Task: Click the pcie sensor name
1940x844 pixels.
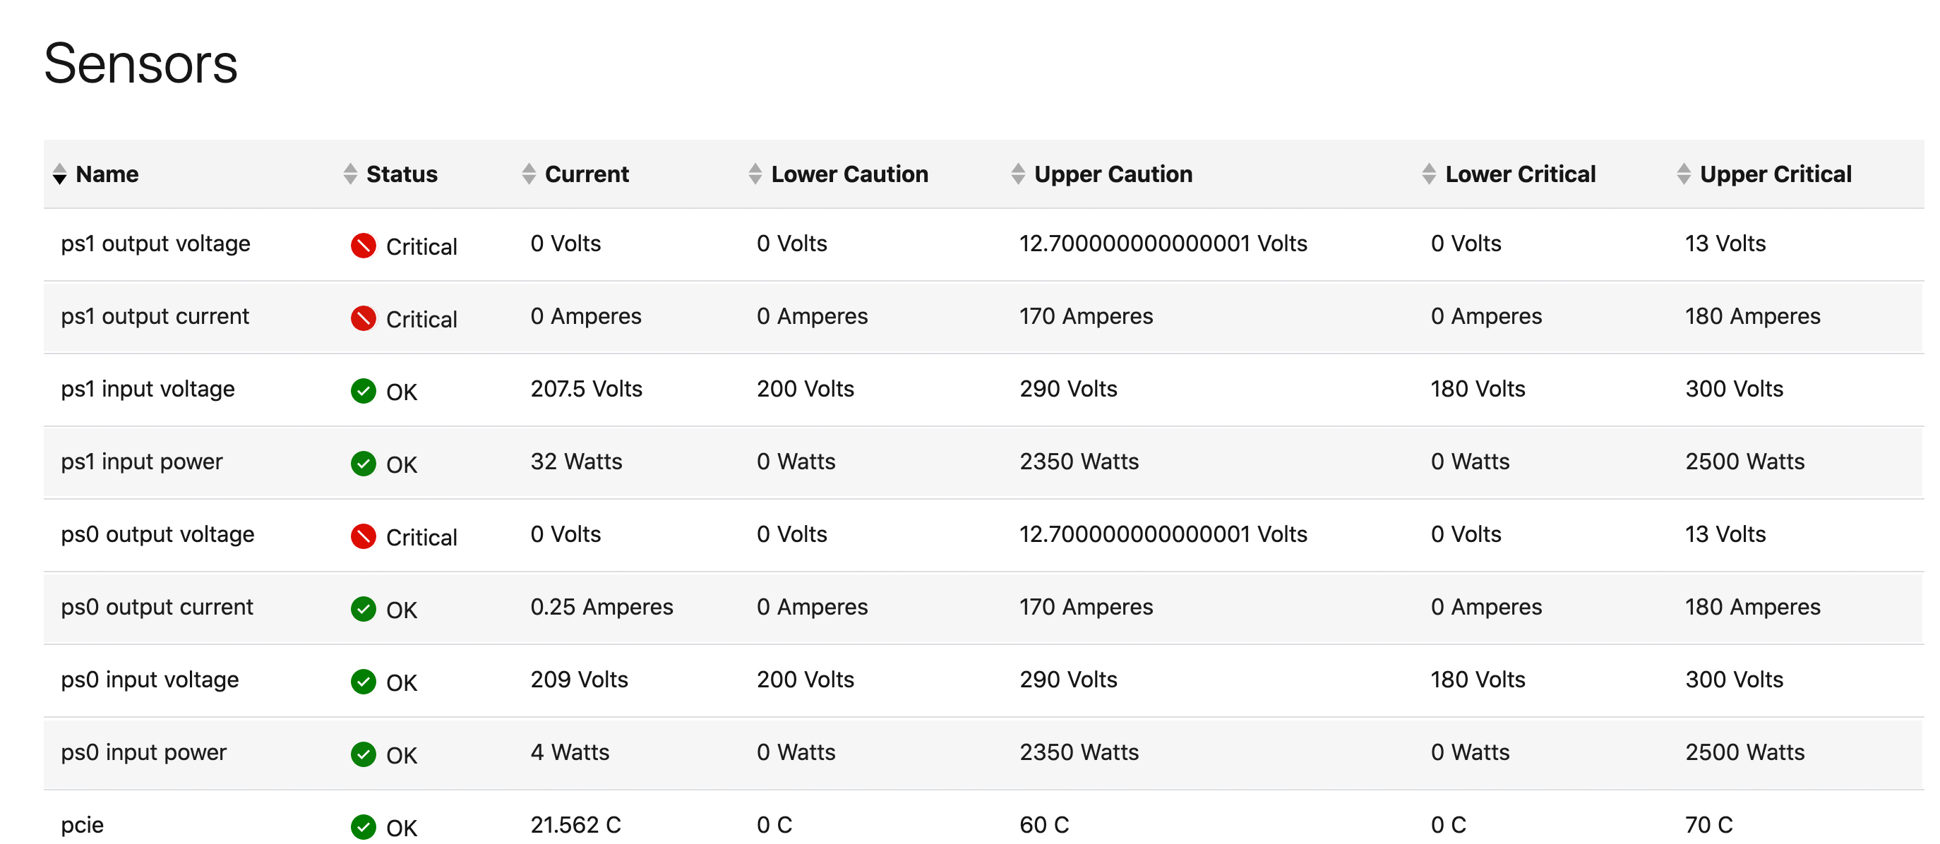Action: [84, 825]
